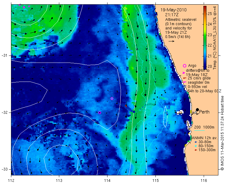
Task: Click the Argo float circle near 114.1E
Action: pyautogui.click(x=112, y=98)
